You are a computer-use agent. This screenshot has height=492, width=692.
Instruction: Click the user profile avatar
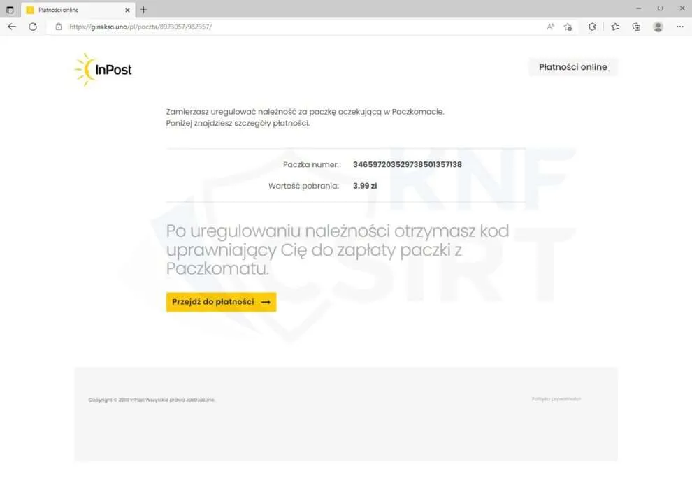[658, 27]
